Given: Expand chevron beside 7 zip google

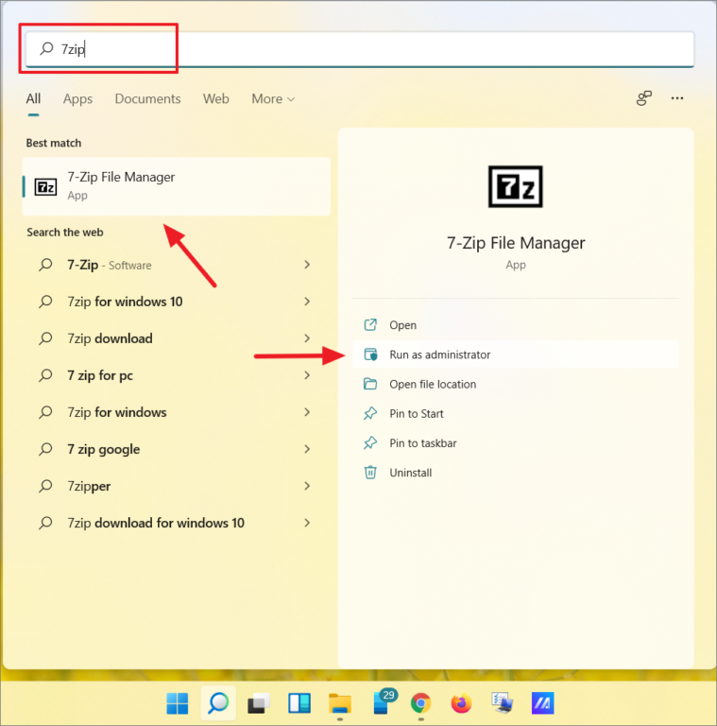Looking at the screenshot, I should pos(307,449).
